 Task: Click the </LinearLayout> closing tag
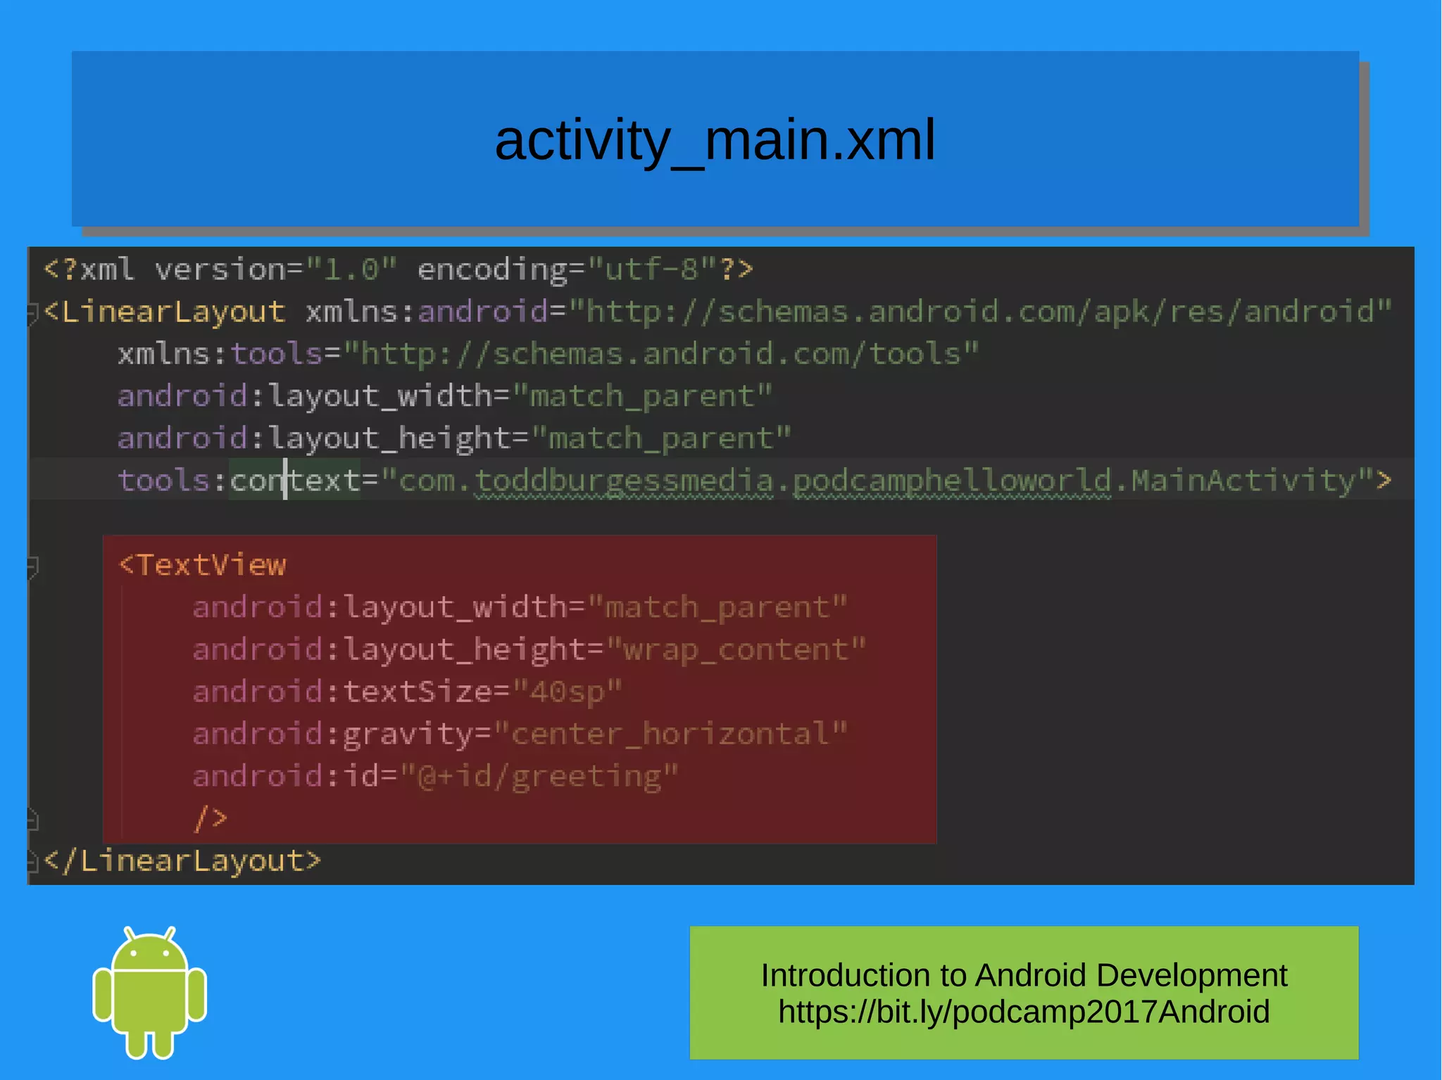click(182, 861)
